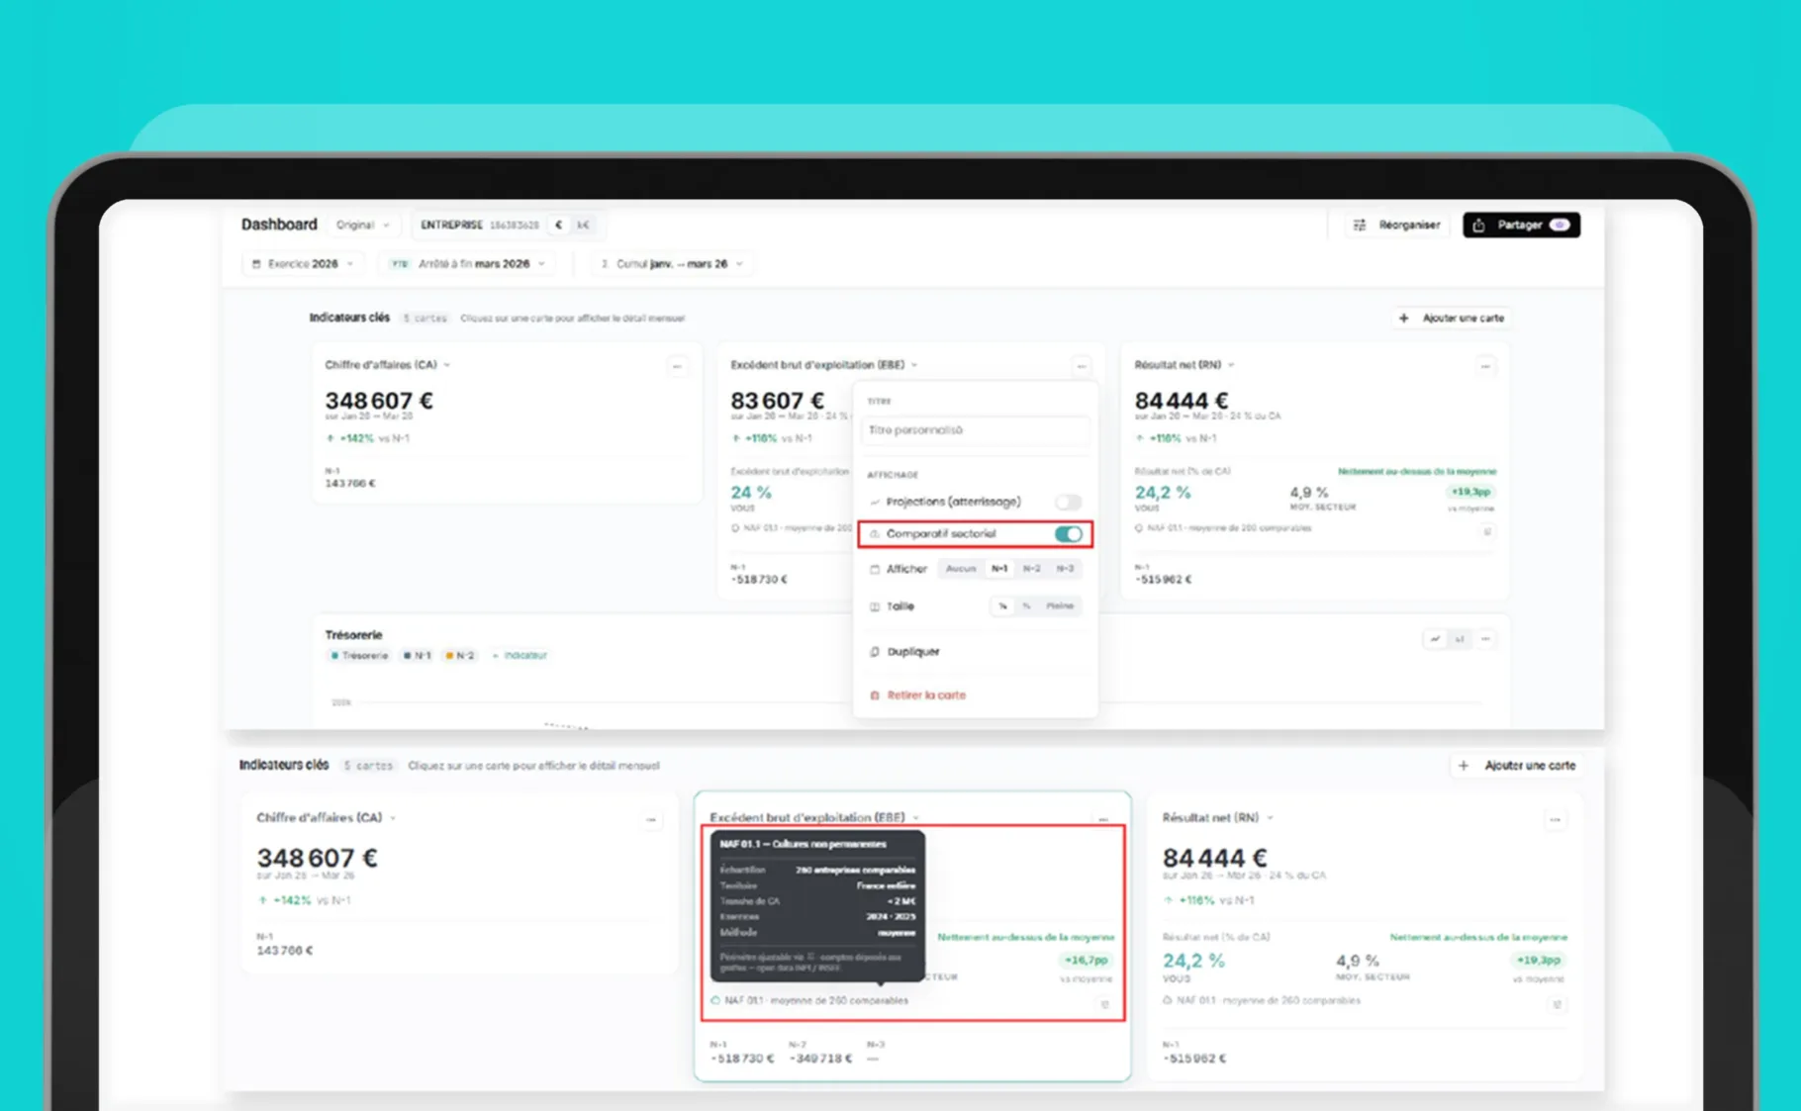Image resolution: width=1801 pixels, height=1111 pixels.
Task: Click the Réorganiser button
Action: [1397, 225]
